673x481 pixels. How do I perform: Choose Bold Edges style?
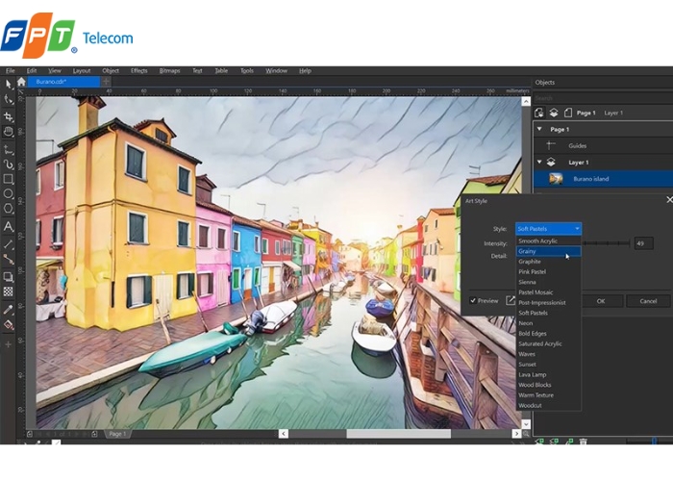pyautogui.click(x=549, y=334)
